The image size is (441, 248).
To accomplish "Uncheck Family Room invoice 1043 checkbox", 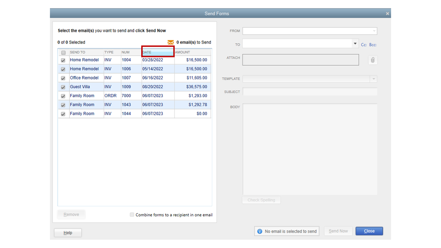I will coord(63,105).
